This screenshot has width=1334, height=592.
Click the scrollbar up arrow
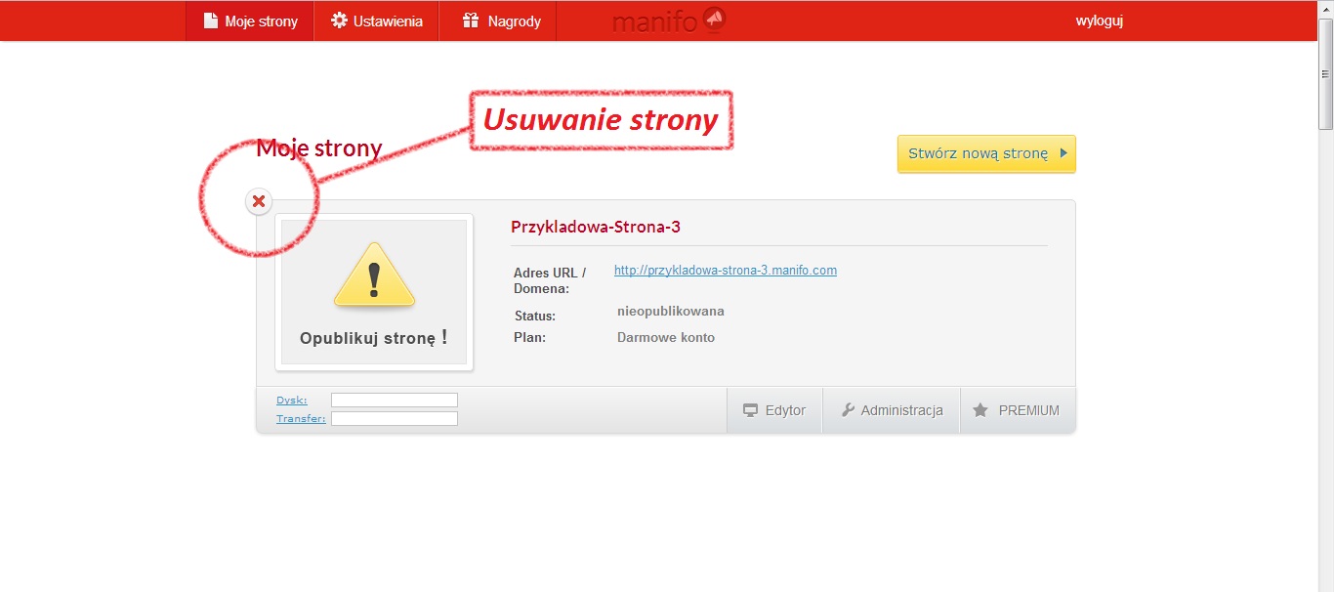pos(1325,48)
